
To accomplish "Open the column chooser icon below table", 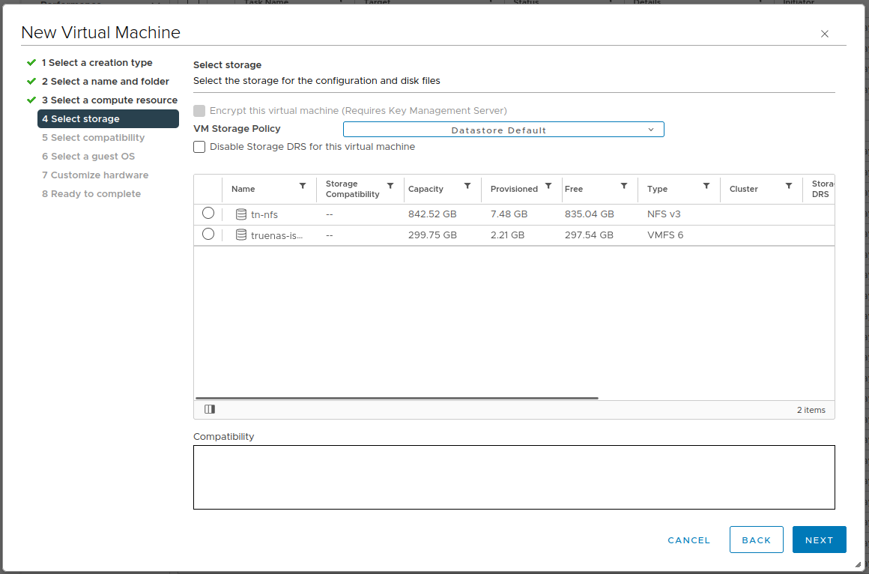I will point(210,409).
